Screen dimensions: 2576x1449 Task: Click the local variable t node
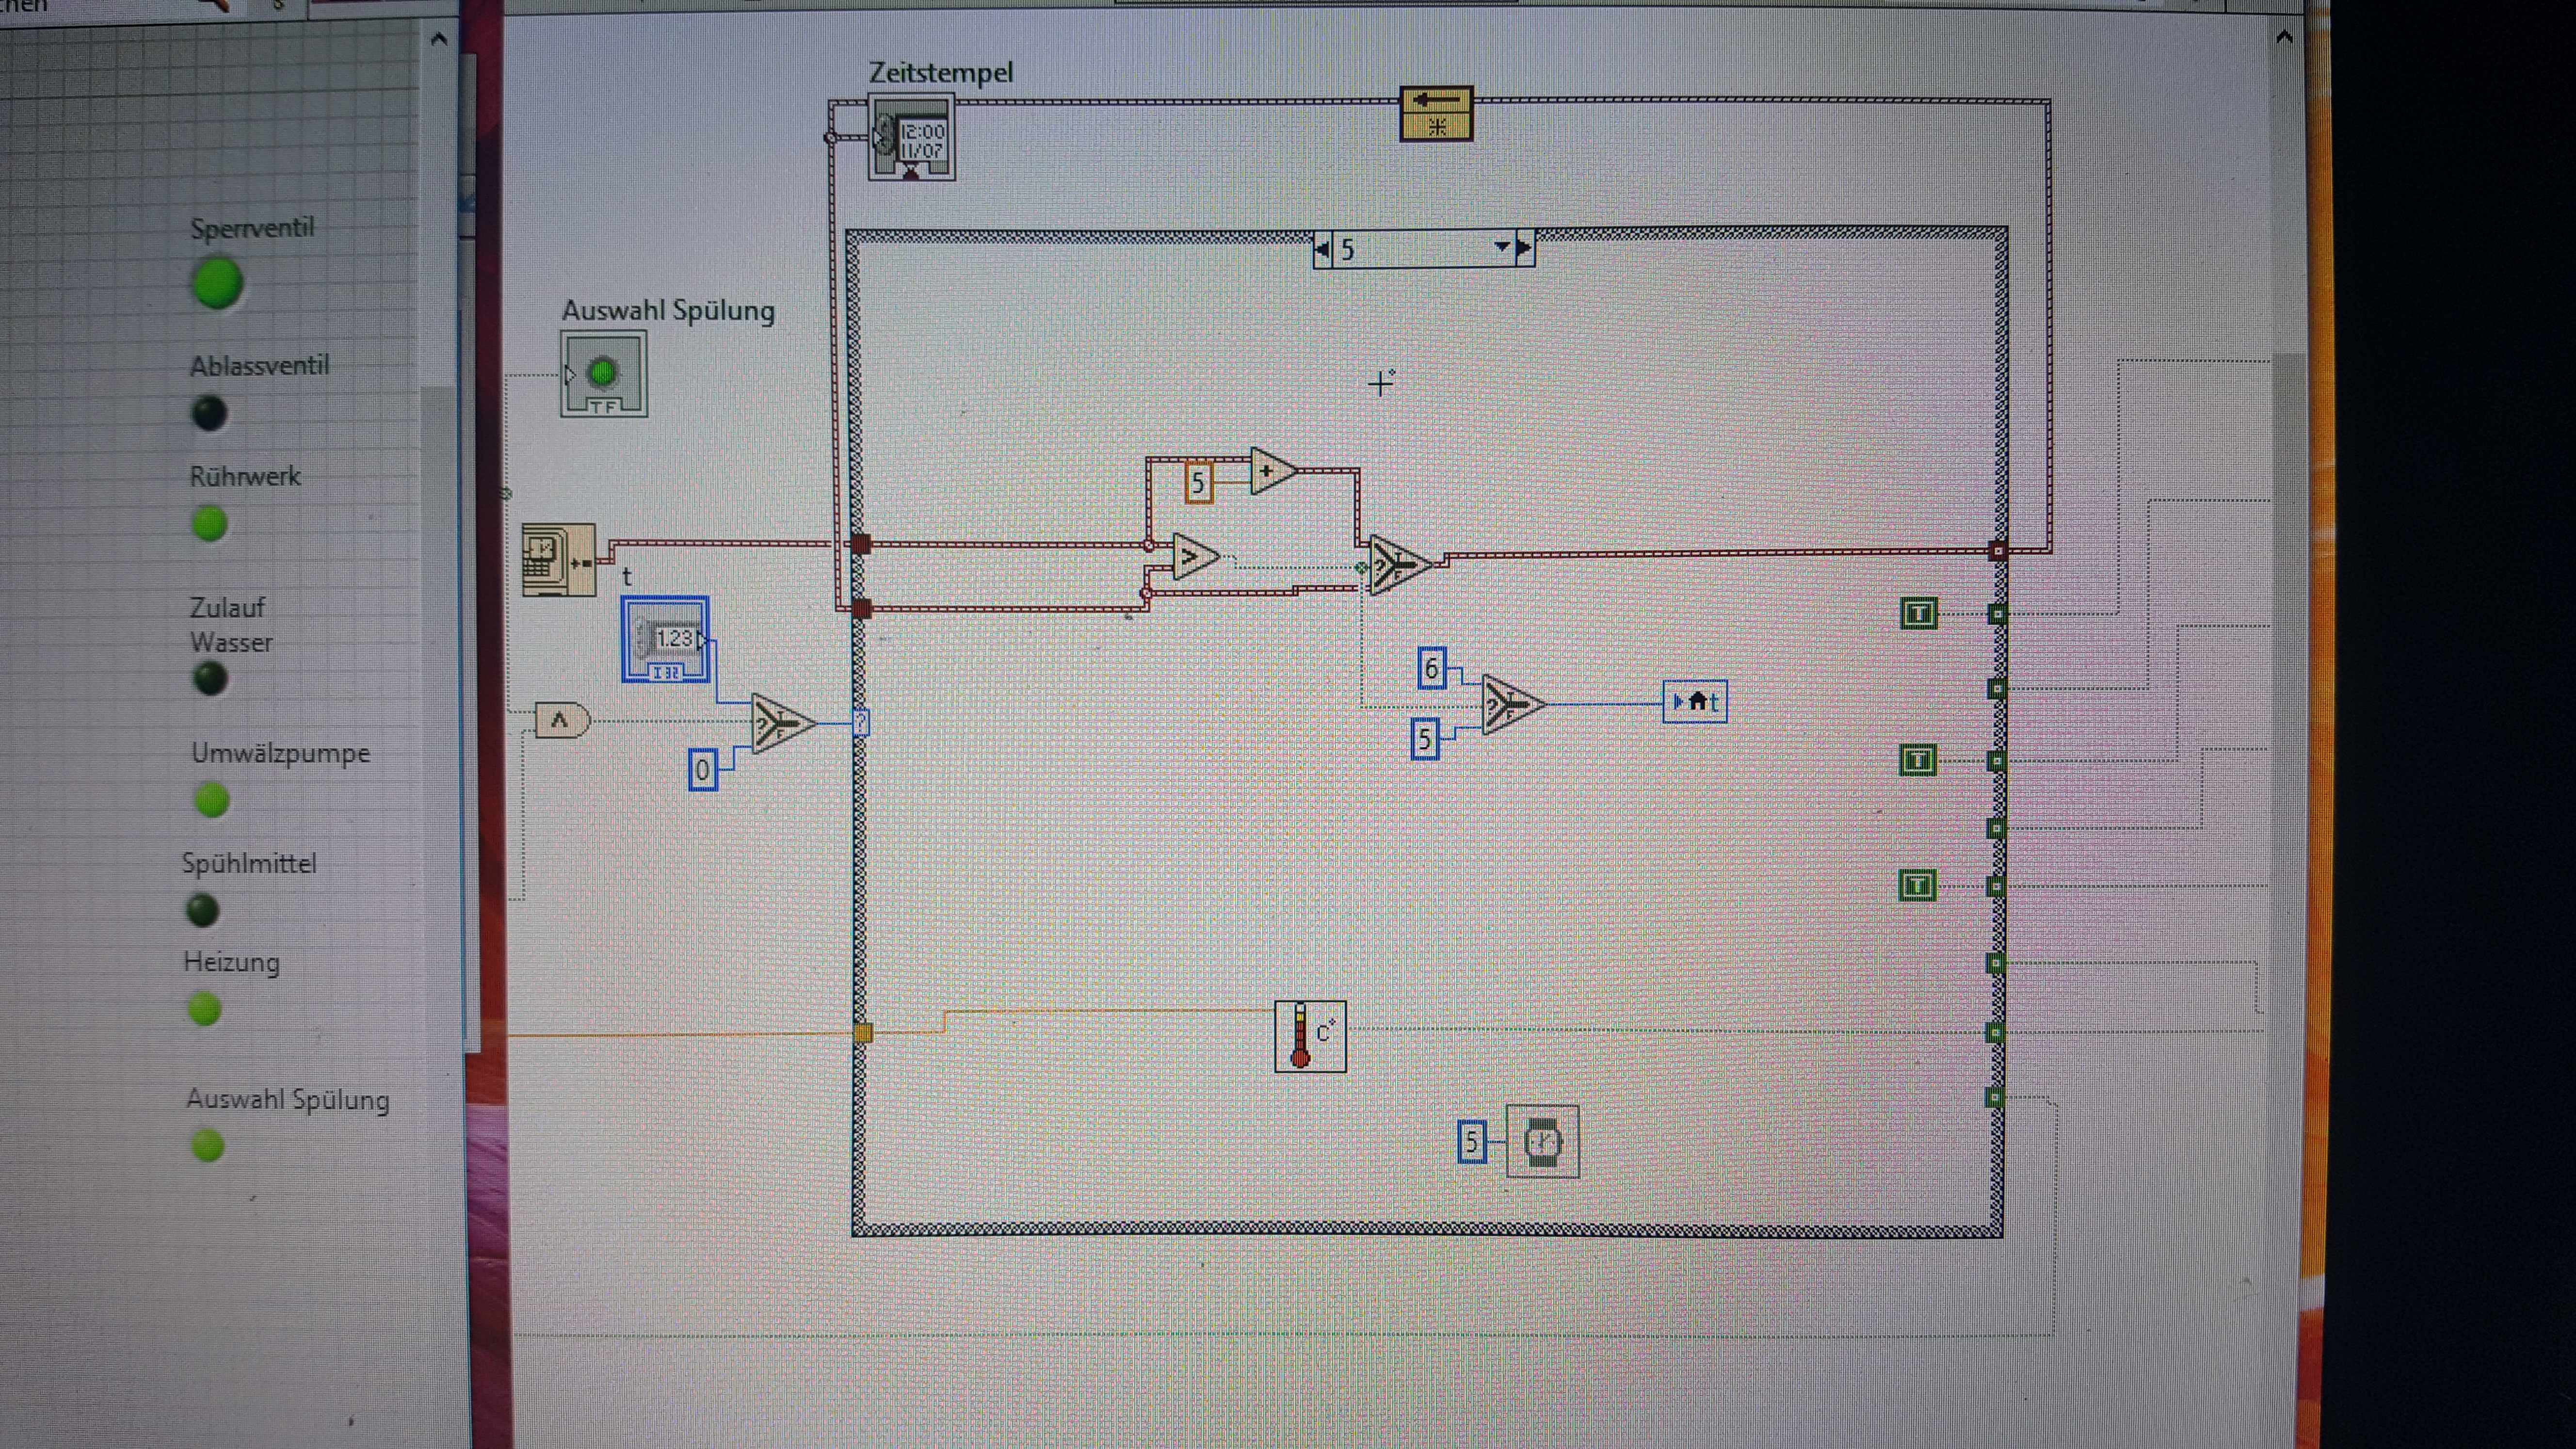(x=1695, y=702)
